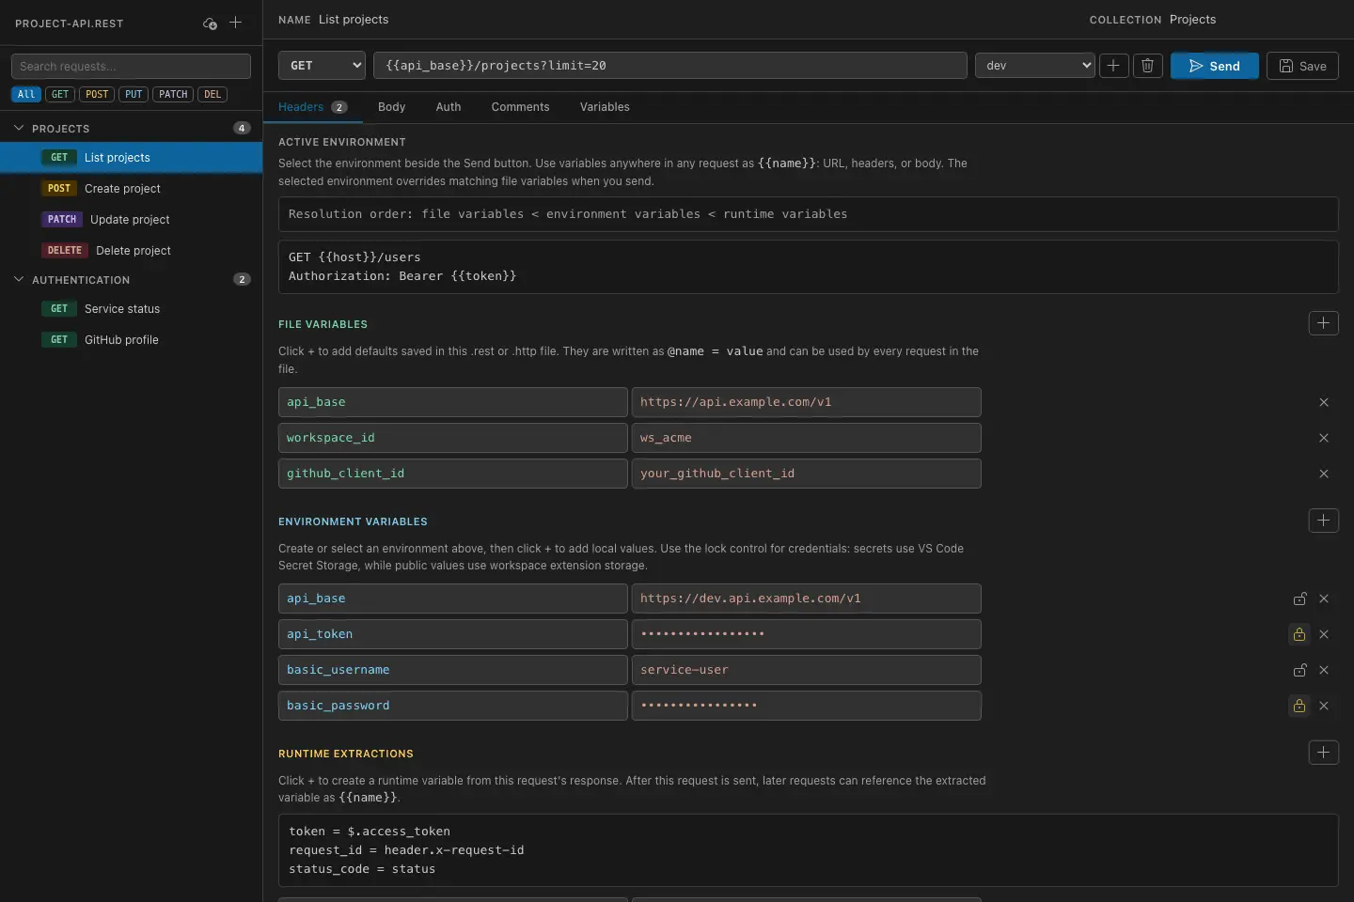Add new request with sidebar plus icon

coord(236,23)
